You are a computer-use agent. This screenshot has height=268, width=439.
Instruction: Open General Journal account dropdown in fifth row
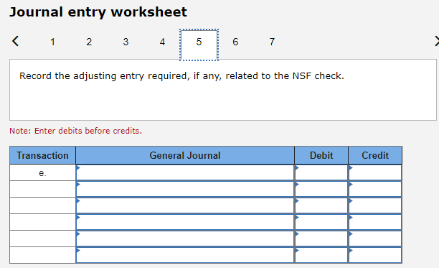point(185,239)
